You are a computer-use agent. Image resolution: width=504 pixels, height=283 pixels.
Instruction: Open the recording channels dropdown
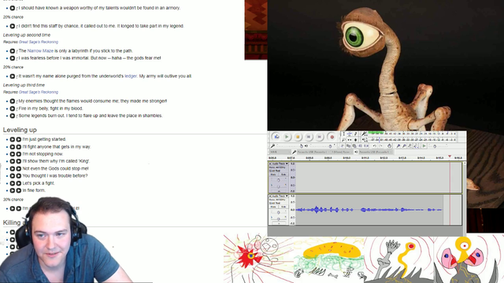[341, 152]
